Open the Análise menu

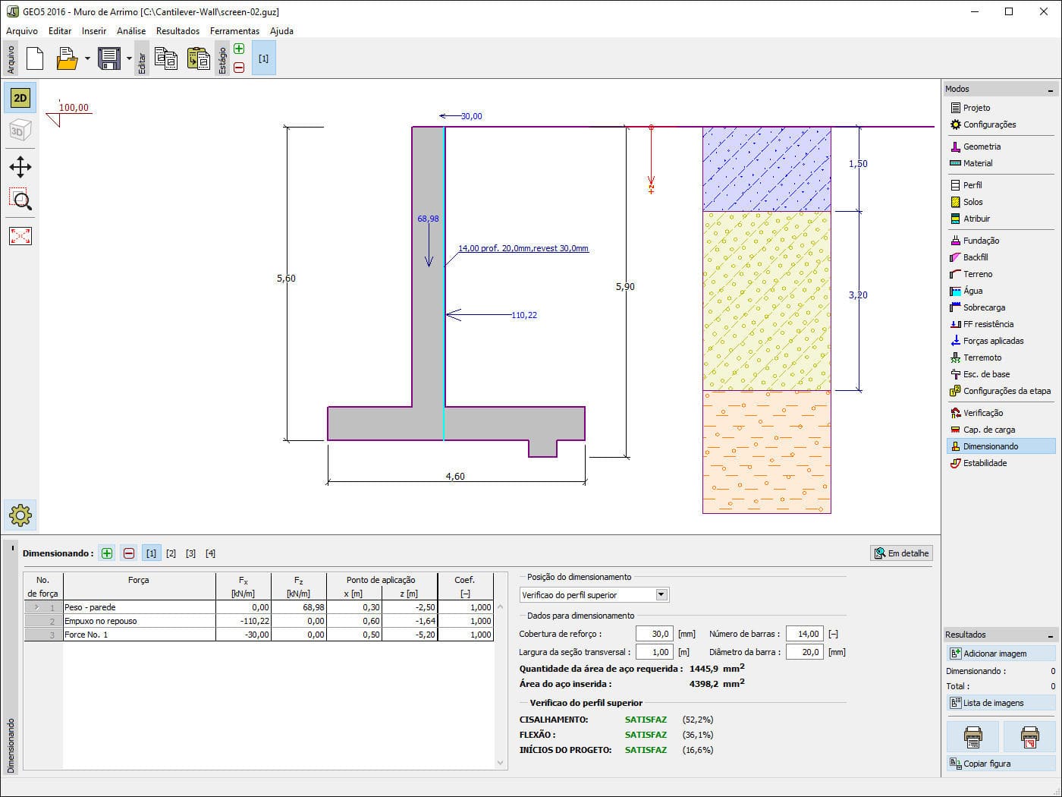(x=131, y=31)
